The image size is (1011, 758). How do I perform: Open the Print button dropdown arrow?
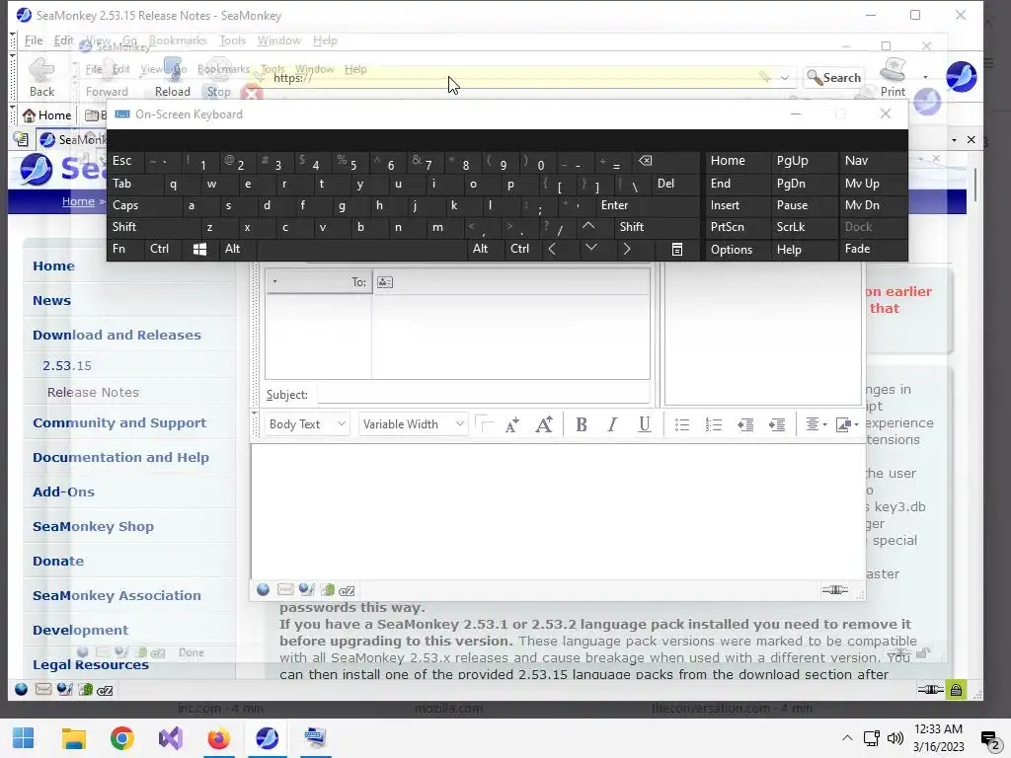click(925, 77)
